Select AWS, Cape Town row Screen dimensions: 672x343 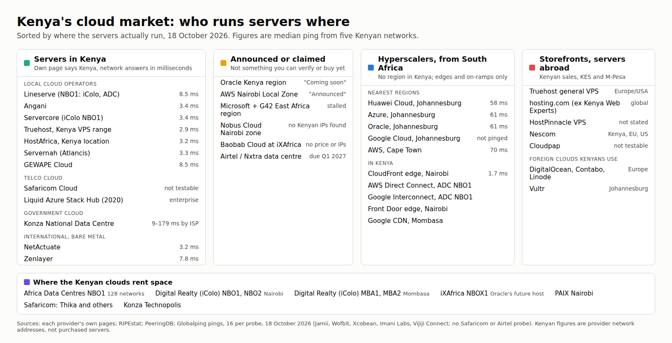[438, 150]
